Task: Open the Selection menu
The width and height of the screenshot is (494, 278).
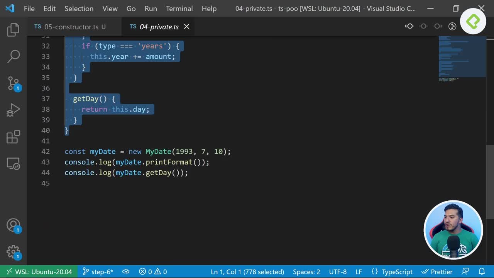Action: pos(79,8)
